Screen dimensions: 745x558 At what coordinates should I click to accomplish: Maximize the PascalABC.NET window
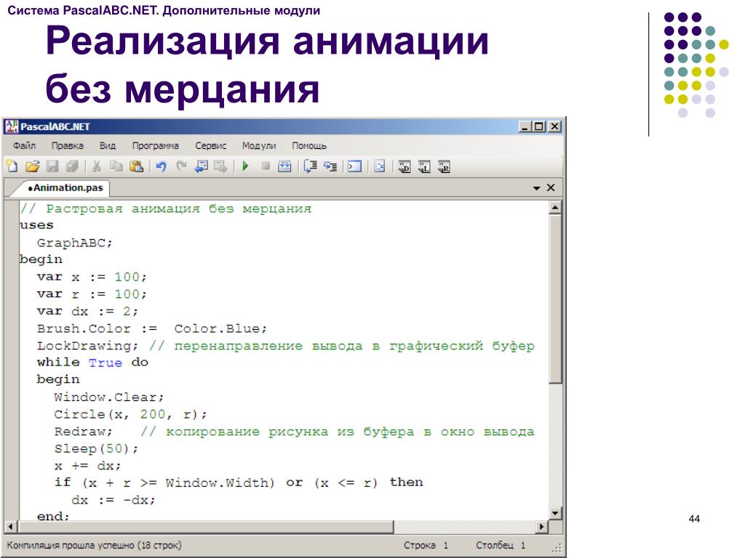[539, 126]
